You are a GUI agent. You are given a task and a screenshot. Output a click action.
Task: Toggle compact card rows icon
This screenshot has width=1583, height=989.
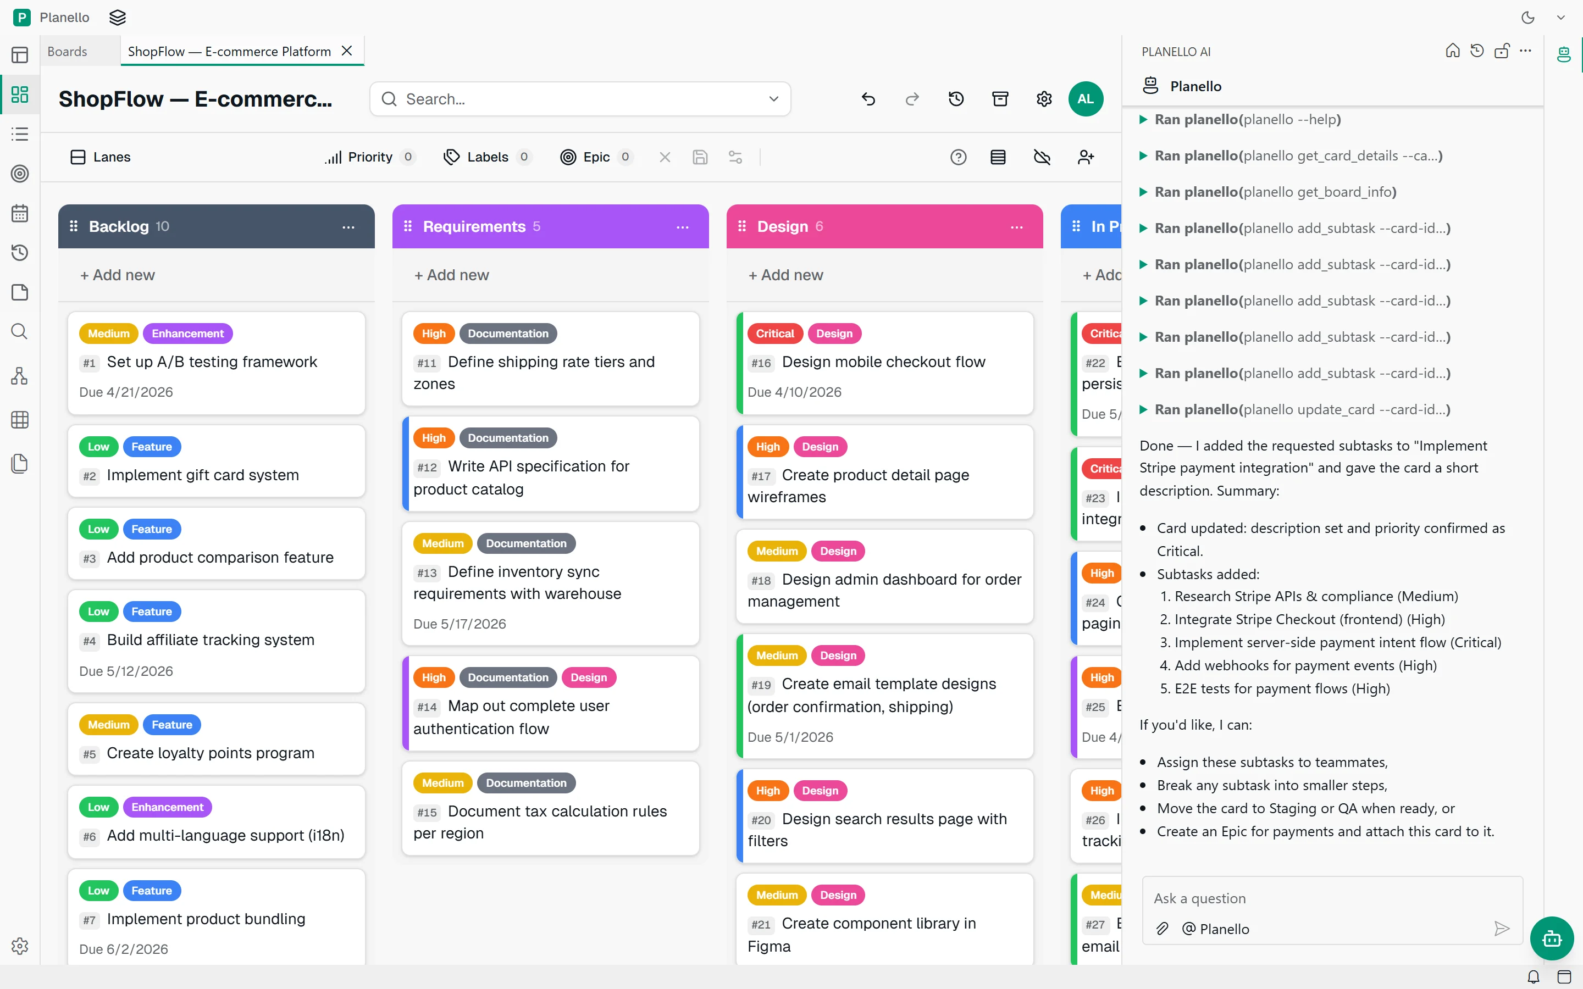coord(998,157)
